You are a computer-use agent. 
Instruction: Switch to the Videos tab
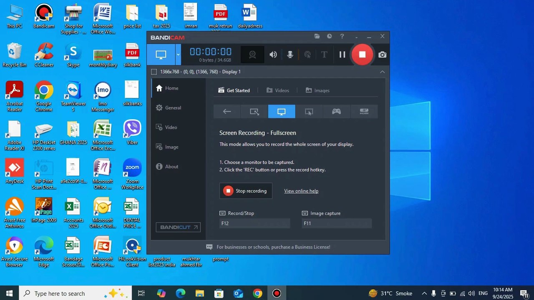click(277, 90)
